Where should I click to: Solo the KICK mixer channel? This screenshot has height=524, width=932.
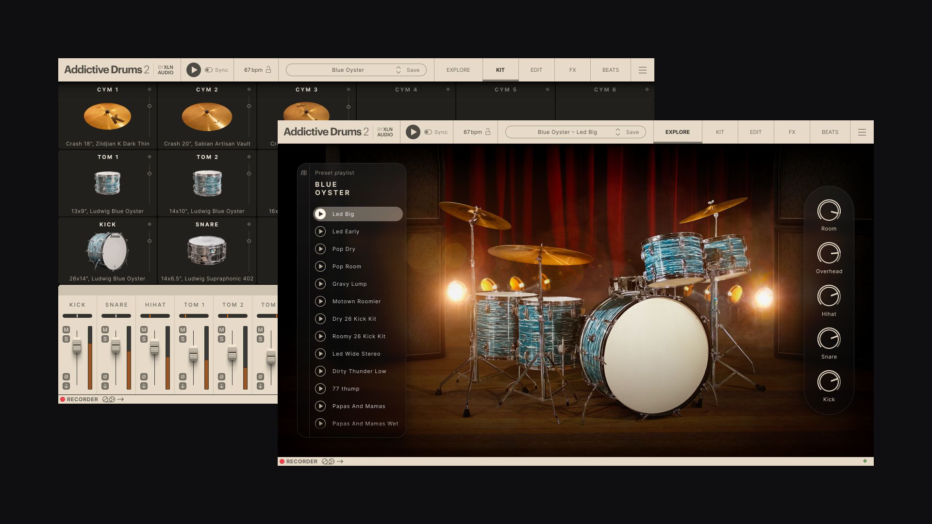coord(66,339)
